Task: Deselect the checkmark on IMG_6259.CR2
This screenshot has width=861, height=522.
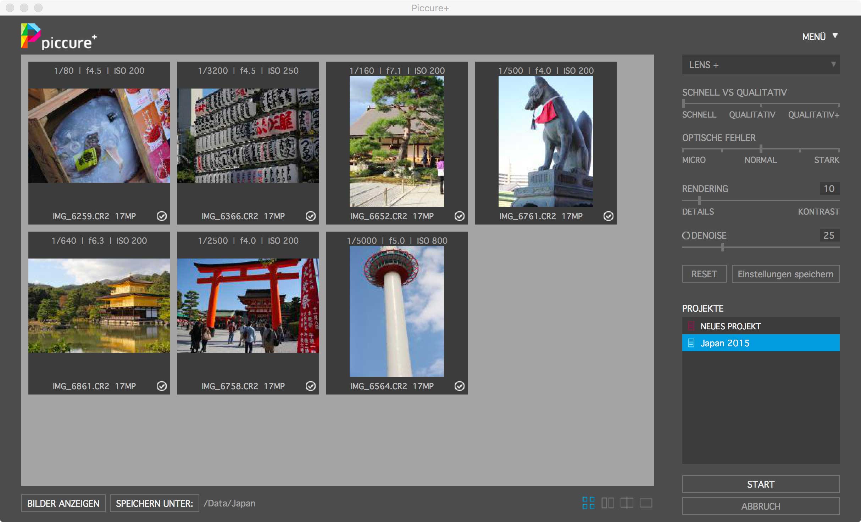Action: coord(162,216)
